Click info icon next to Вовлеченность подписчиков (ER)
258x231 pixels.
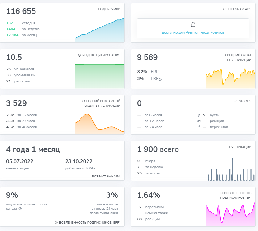click(221, 193)
